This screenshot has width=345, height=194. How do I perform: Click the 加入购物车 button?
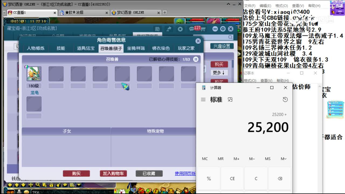pyautogui.click(x=113, y=174)
